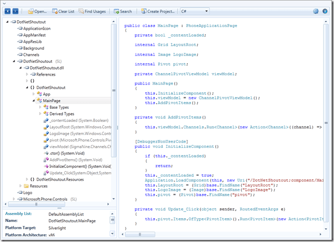Screen dimensions: 334x242
Task: Select .ctor() (System.Void) member
Action: tap(67, 153)
